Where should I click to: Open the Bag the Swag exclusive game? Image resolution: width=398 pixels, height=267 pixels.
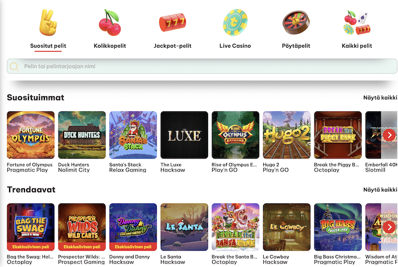(31, 227)
